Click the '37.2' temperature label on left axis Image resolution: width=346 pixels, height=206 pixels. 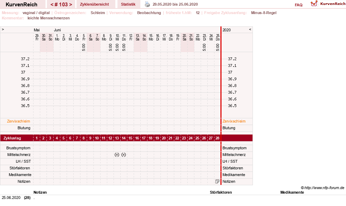click(25, 59)
